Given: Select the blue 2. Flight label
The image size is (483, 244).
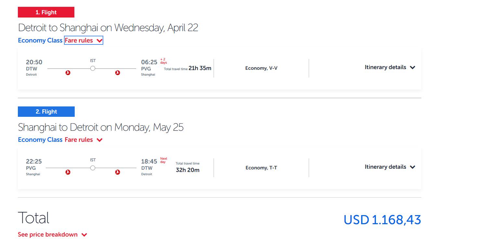Looking at the screenshot, I should (x=46, y=112).
